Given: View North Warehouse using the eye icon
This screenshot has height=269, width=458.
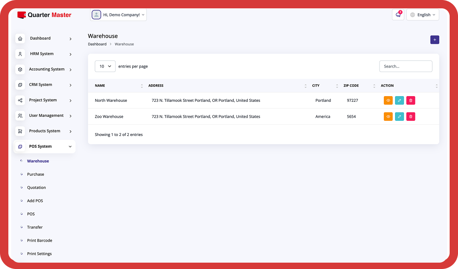Looking at the screenshot, I should click(x=388, y=100).
